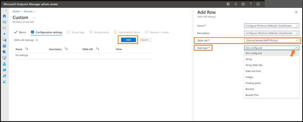Open portal settings gear icon
The image size is (303, 122).
point(243,4)
